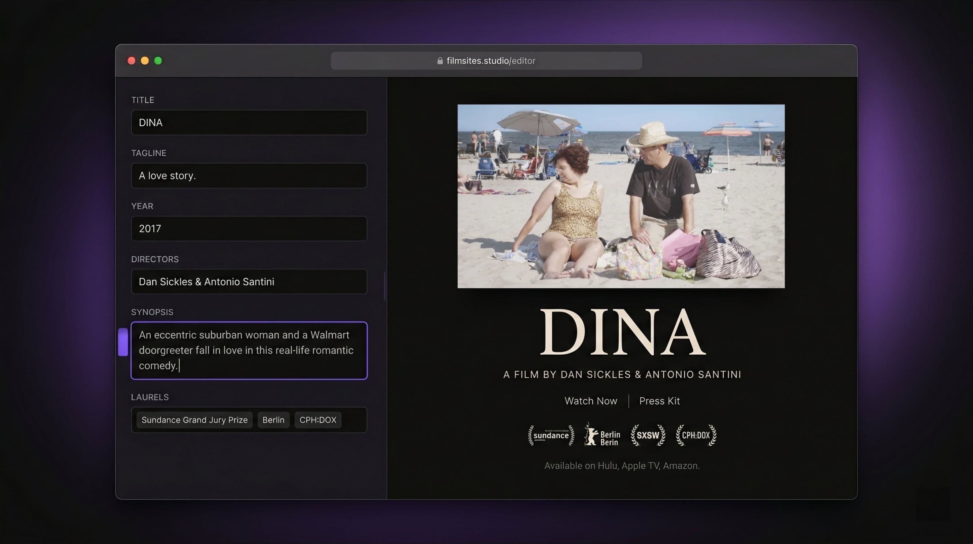
Task: Open the Watch Now link
Action: pos(591,401)
